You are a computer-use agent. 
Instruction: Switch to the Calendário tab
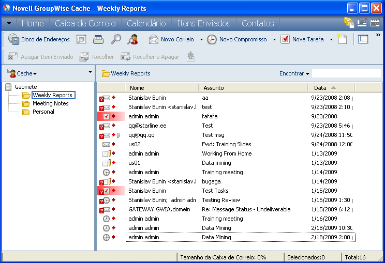[146, 23]
